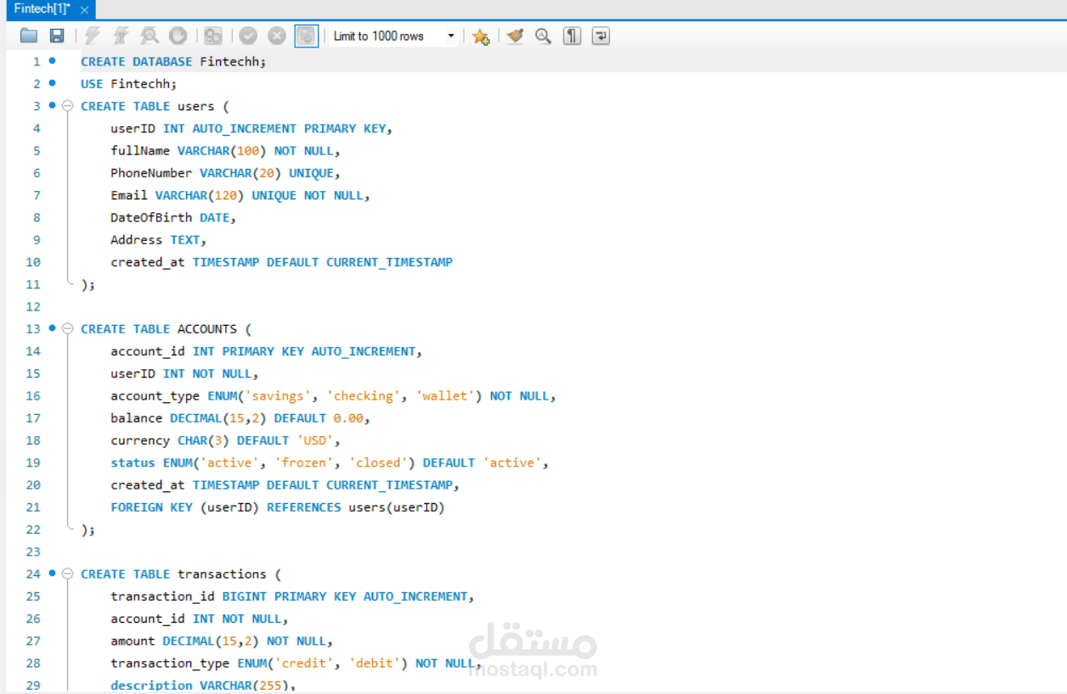The height and width of the screenshot is (694, 1067).
Task: Execute statement under cursor (lightning with cursor)
Action: [x=121, y=36]
